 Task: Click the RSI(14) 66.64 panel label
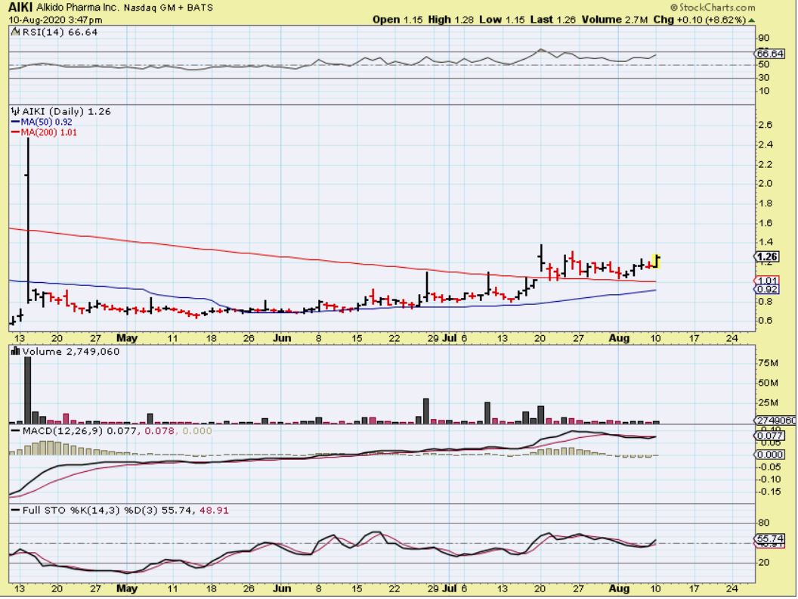(60, 32)
